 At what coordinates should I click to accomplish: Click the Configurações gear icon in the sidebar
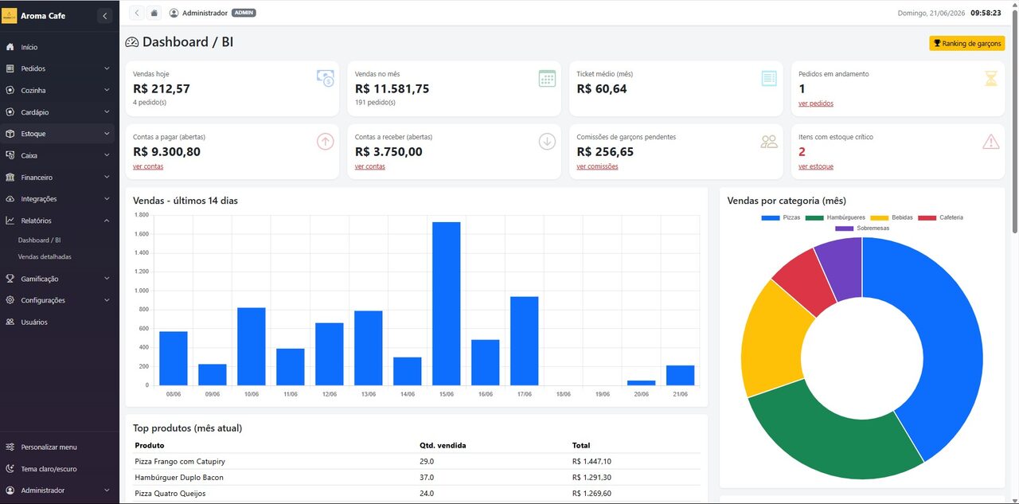(x=10, y=300)
